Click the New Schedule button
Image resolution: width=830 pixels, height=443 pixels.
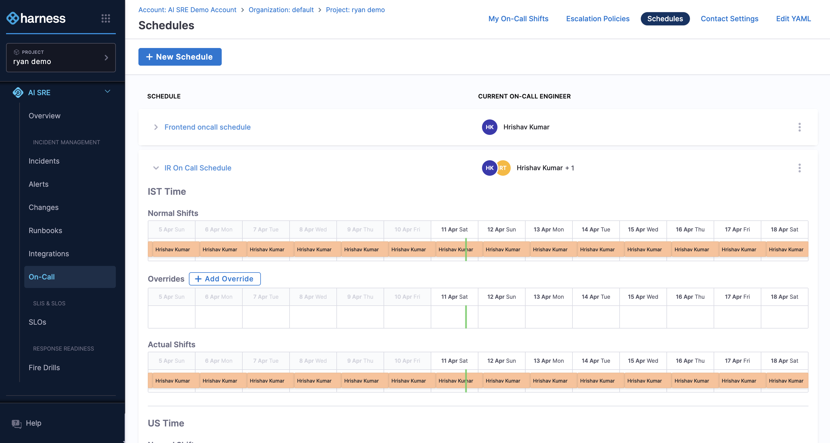tap(180, 57)
